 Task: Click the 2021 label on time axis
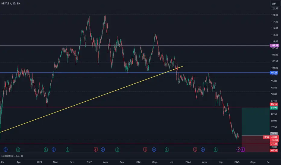(x=39, y=162)
